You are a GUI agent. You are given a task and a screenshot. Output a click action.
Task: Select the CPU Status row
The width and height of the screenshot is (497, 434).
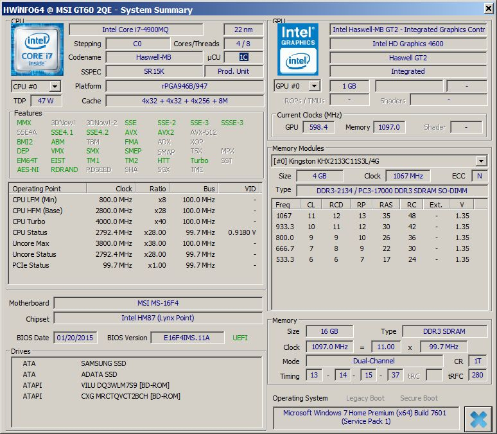tap(135, 232)
